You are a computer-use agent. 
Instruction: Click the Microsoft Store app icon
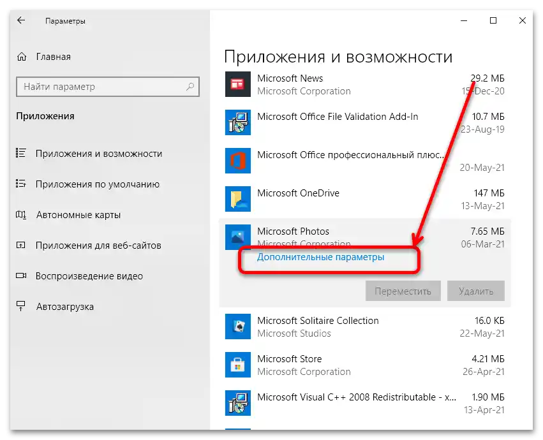pyautogui.click(x=238, y=365)
